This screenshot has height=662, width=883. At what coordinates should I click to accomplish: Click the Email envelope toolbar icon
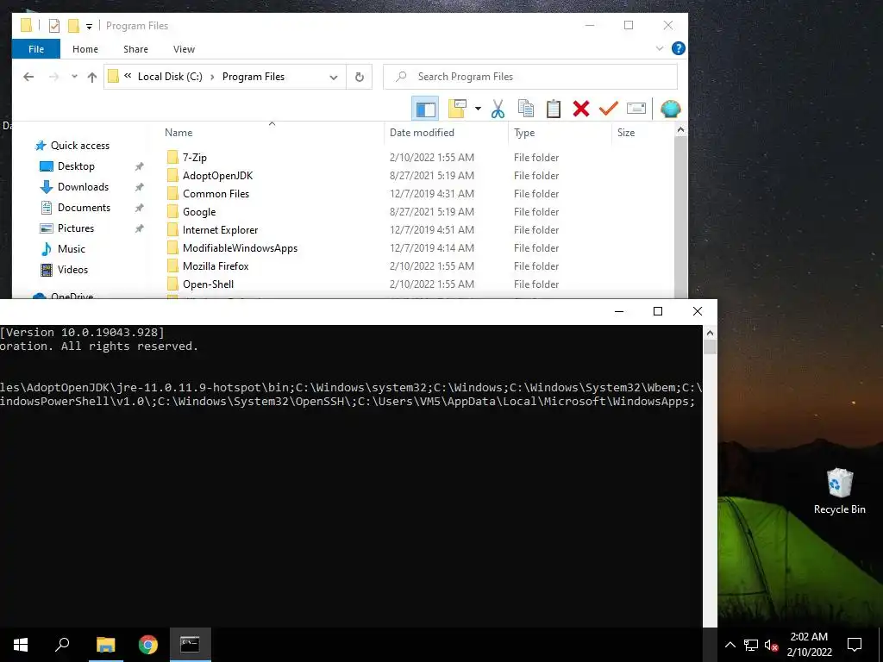click(636, 108)
